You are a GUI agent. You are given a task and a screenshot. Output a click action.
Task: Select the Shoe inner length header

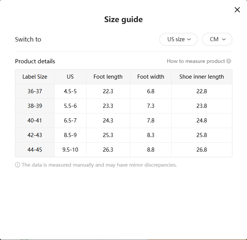point(202,77)
